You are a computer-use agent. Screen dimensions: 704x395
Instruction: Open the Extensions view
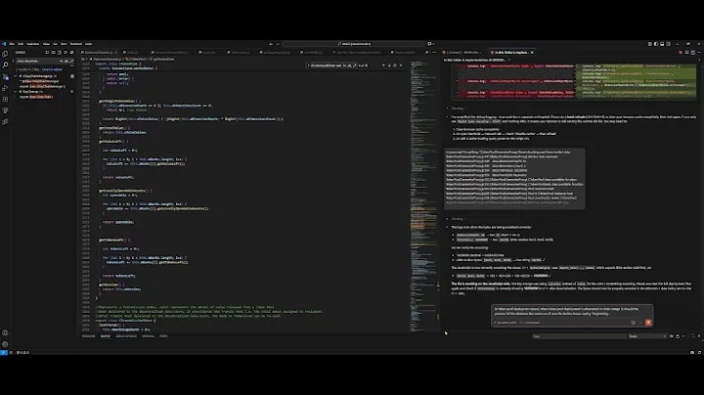(5, 99)
